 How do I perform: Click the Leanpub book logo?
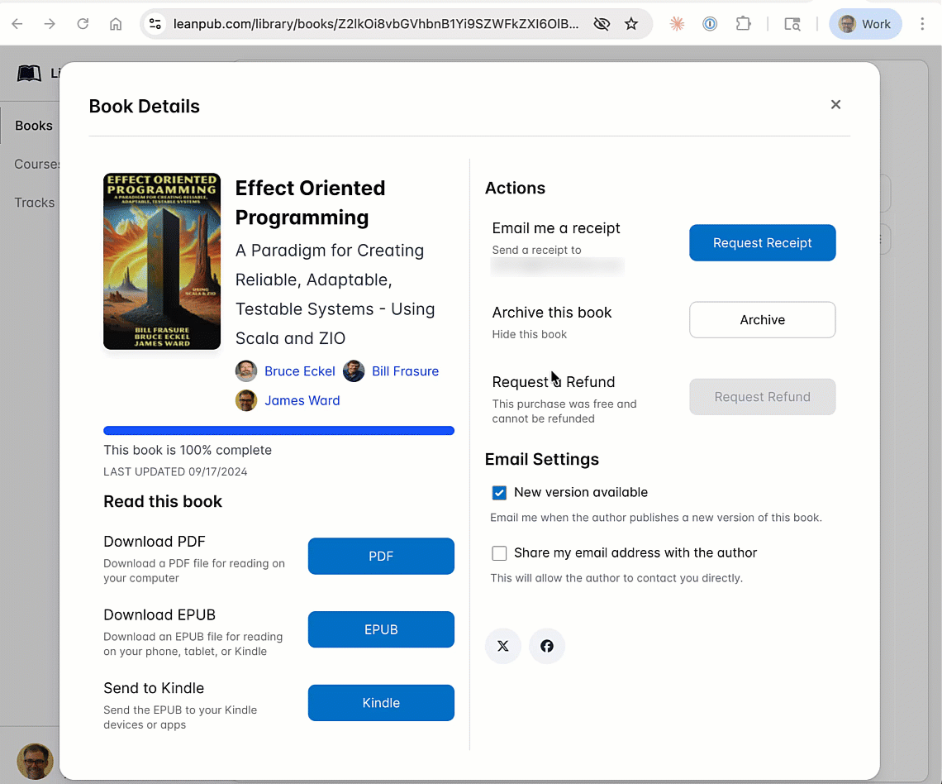29,74
